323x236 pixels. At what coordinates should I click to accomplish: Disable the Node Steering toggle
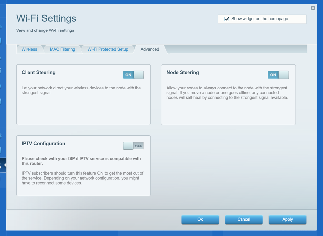(278, 75)
